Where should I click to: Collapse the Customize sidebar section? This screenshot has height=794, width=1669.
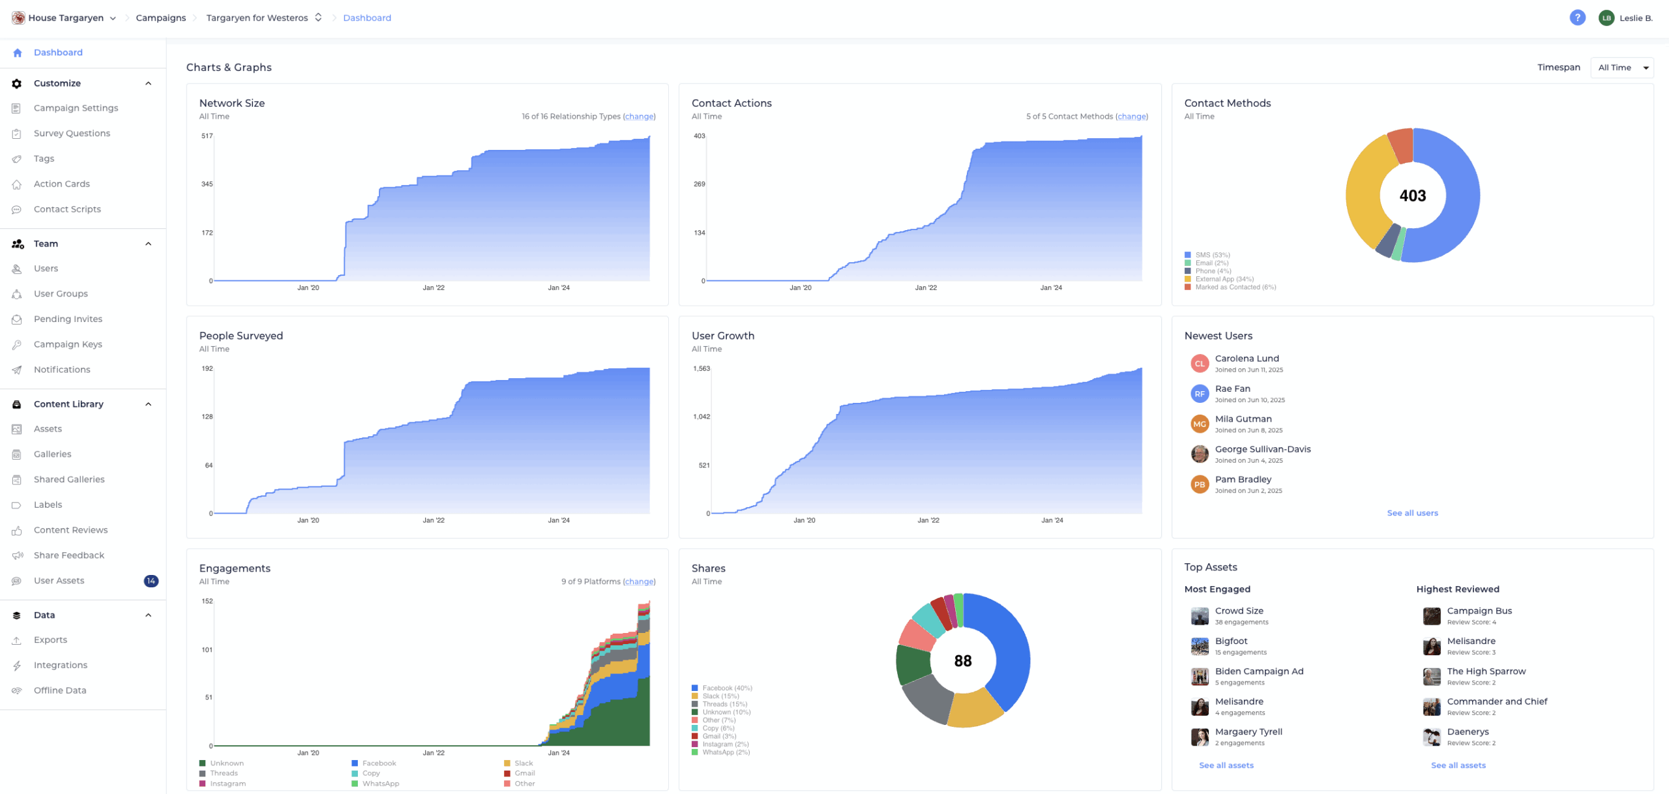(x=149, y=83)
